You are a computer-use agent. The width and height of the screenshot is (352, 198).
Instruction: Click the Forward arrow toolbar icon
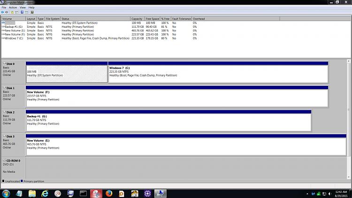7,12
